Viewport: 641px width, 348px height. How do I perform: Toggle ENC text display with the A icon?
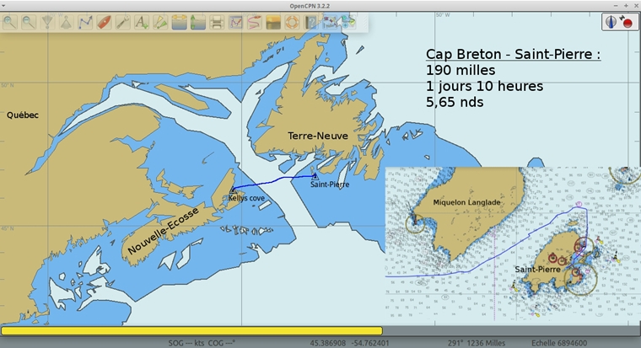[141, 22]
